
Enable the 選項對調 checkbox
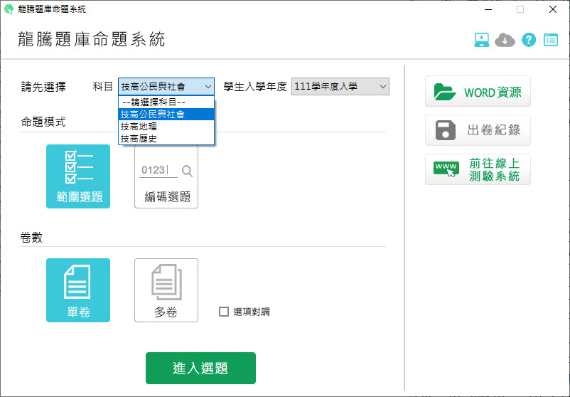pyautogui.click(x=224, y=312)
